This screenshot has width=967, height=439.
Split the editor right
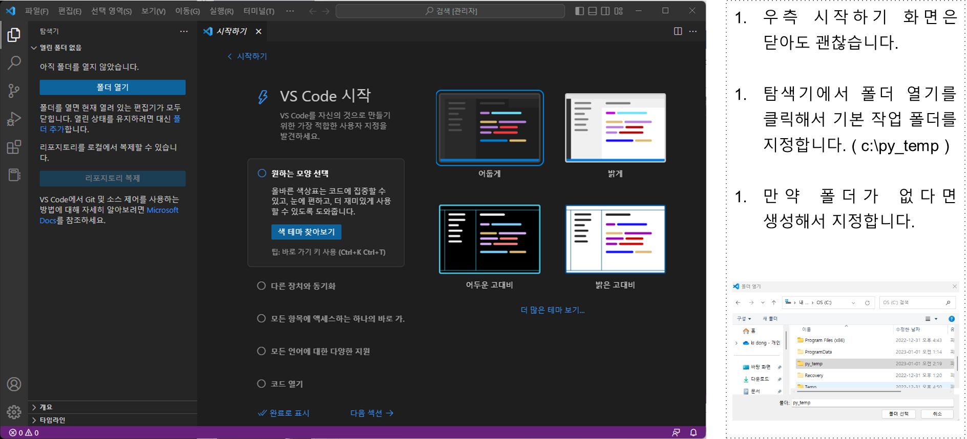[x=678, y=31]
